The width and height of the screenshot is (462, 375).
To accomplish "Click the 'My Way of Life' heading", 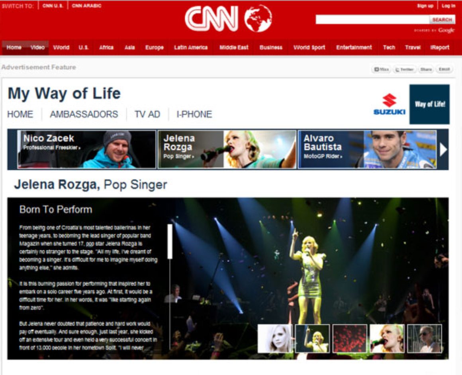I will click(64, 94).
